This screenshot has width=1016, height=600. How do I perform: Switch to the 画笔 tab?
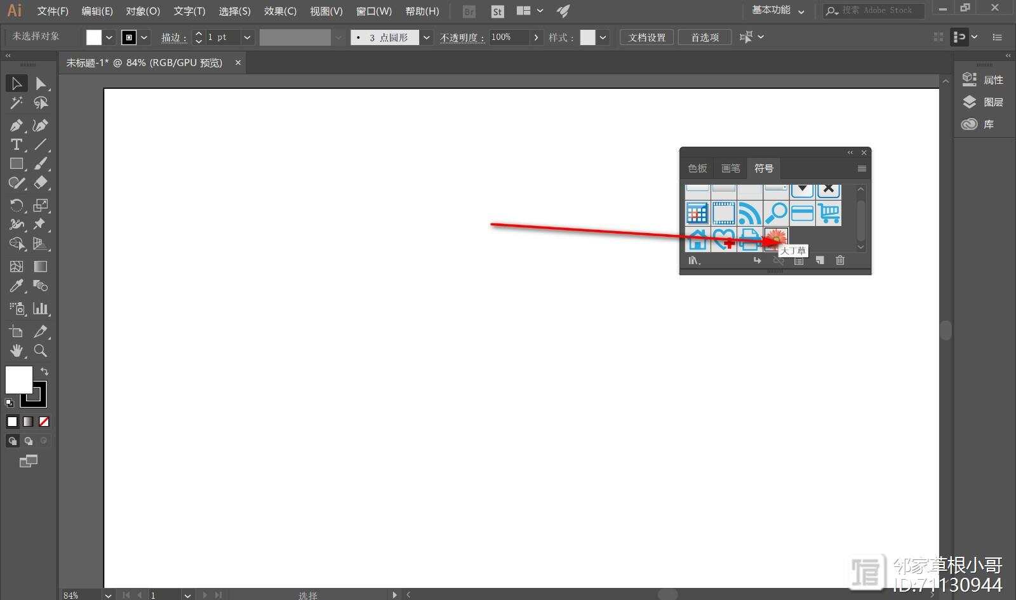coord(730,168)
